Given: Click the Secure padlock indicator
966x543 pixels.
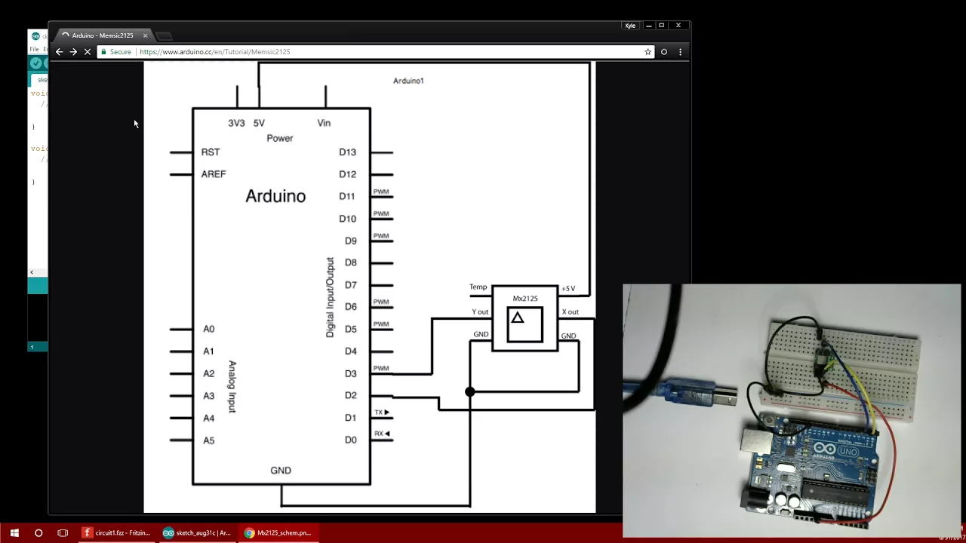Looking at the screenshot, I should coord(116,52).
